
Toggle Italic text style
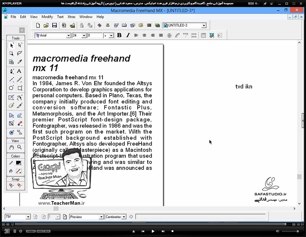(x=128, y=35)
